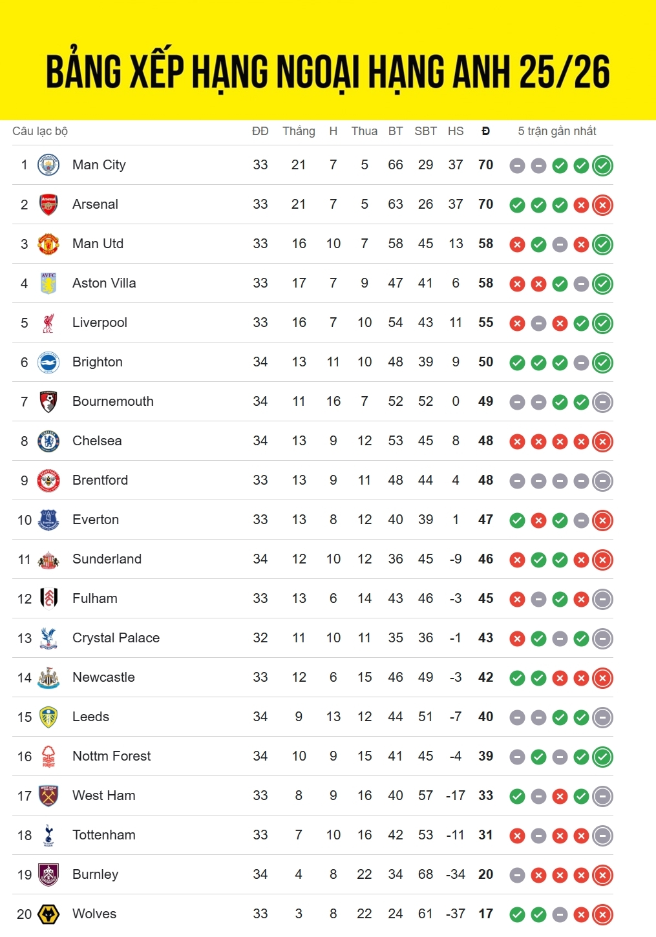Image resolution: width=656 pixels, height=937 pixels.
Task: Click the Đ points column header
Action: [485, 131]
